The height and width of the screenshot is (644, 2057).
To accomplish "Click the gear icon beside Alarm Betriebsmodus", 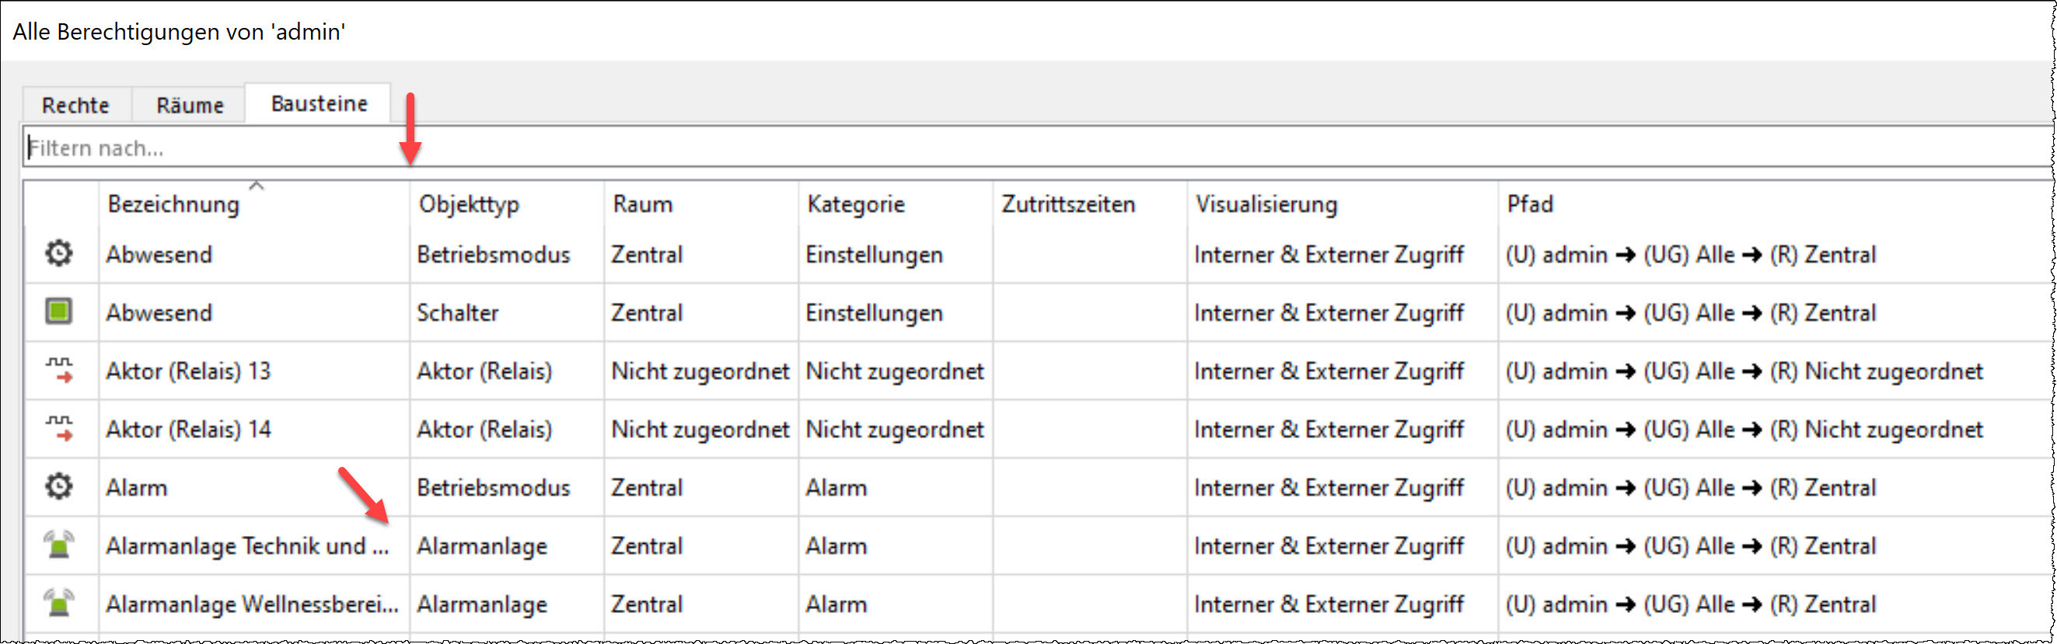I will [58, 487].
